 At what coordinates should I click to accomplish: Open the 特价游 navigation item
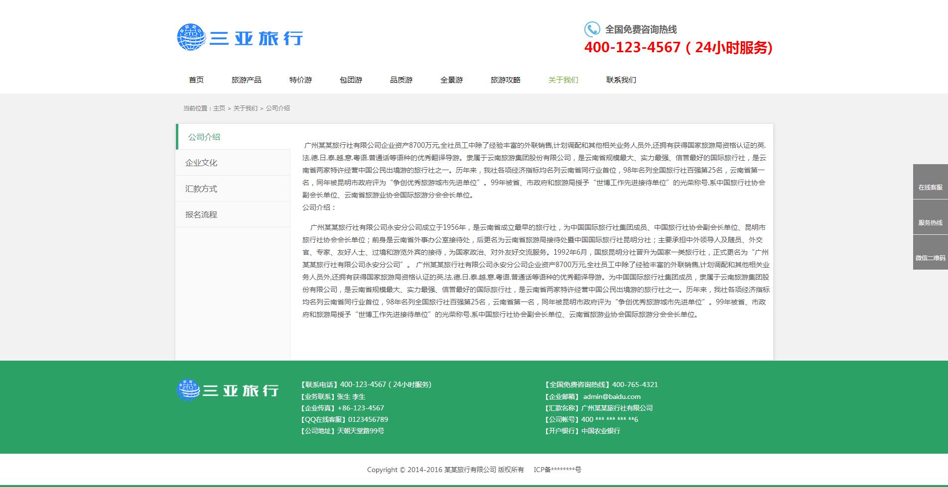click(300, 80)
